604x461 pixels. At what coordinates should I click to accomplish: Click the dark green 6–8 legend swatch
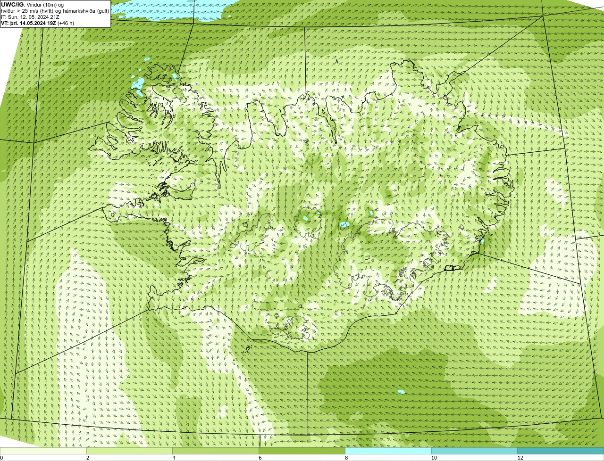pyautogui.click(x=302, y=451)
